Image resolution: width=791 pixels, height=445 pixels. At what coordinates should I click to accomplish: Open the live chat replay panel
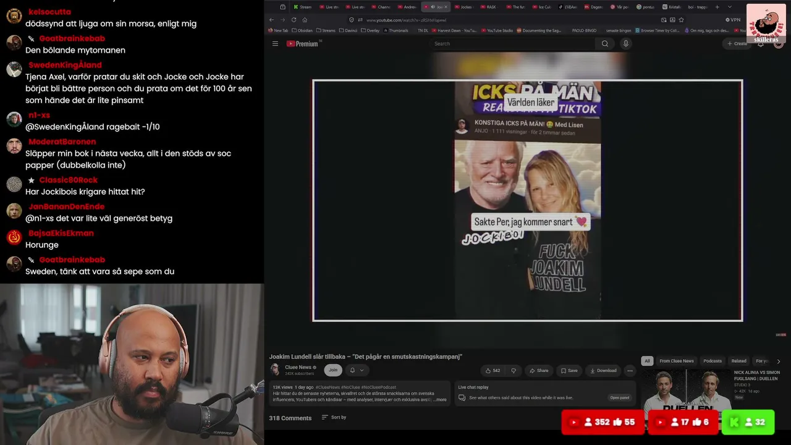[619, 397]
